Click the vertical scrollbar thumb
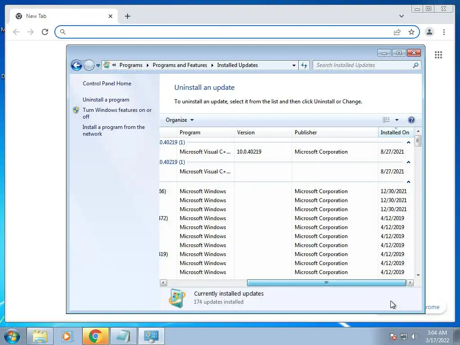460x345 pixels. tap(418, 141)
